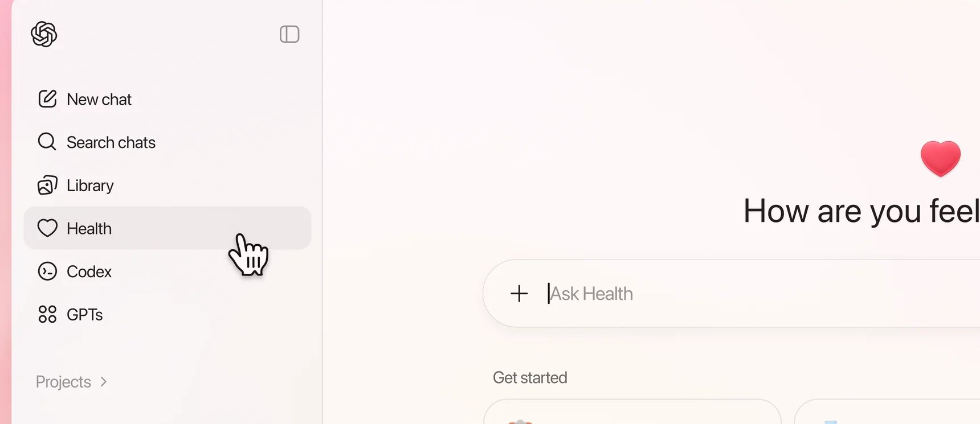Screen dimensions: 980x424
Task: Select the highlighted Health text label
Action: click(89, 229)
